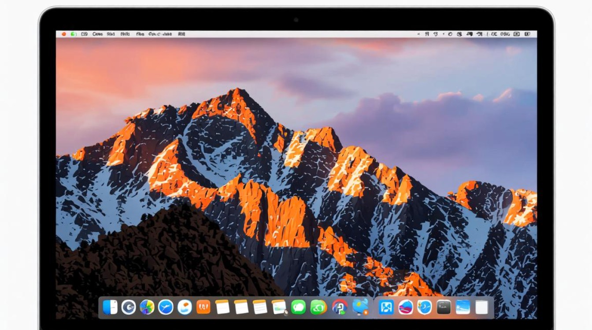Launch the dark gray square dock app
Image resolution: width=592 pixels, height=330 pixels.
(x=444, y=307)
